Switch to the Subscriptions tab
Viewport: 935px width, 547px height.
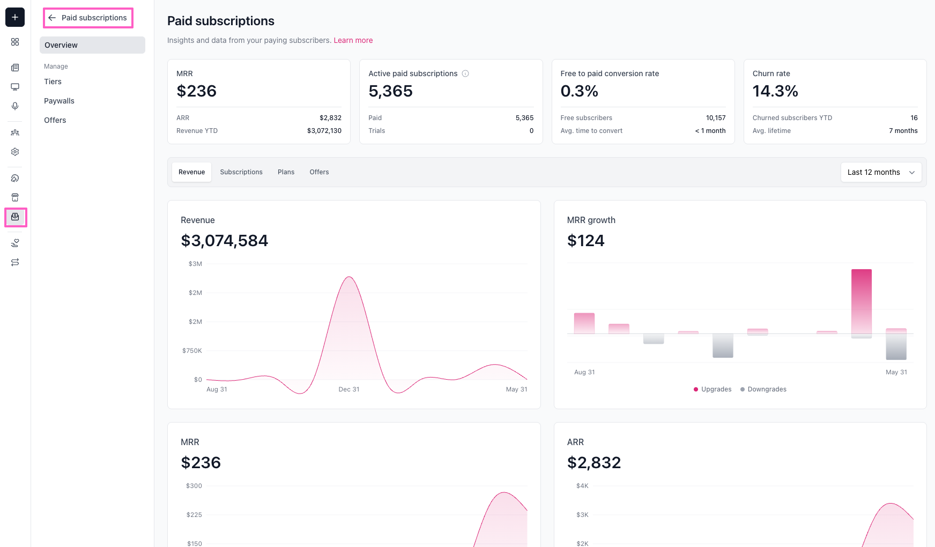coord(241,172)
